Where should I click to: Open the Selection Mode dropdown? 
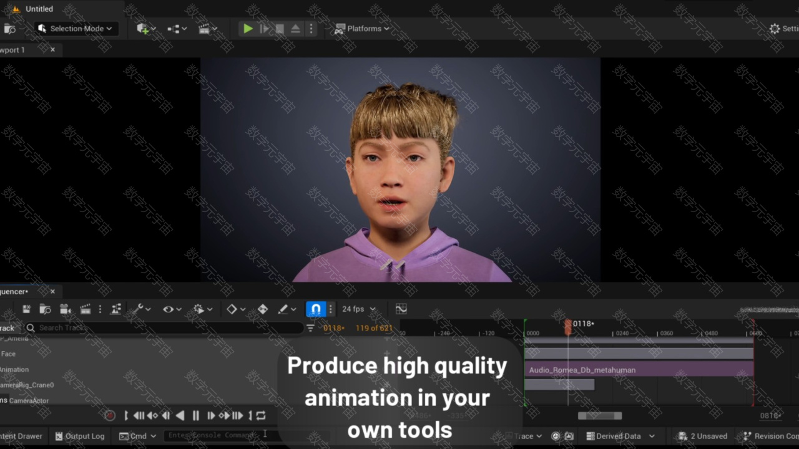(76, 29)
